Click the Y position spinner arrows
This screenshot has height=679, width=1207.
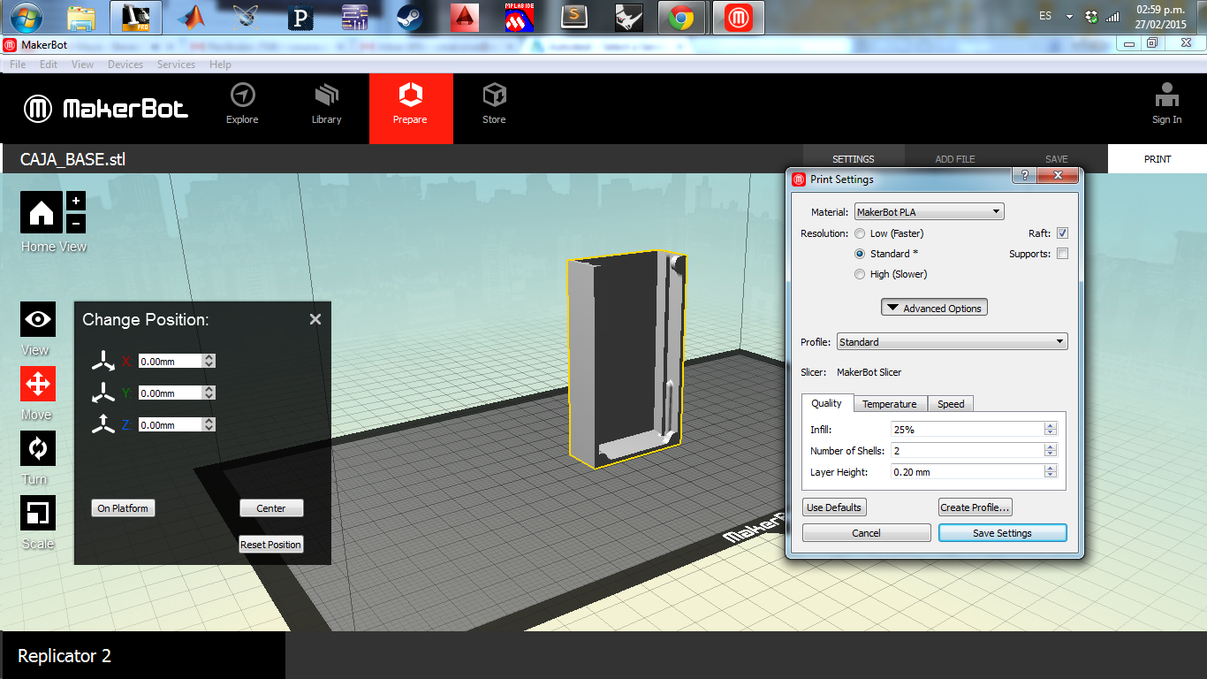coord(209,393)
